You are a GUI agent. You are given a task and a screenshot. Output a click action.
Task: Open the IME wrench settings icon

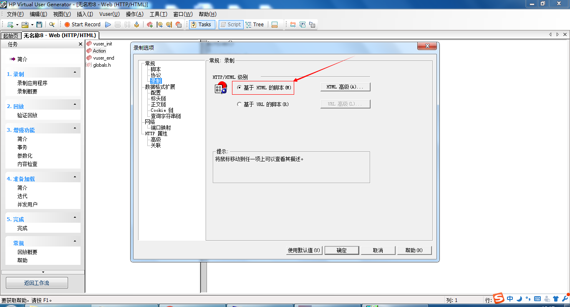[x=565, y=298]
